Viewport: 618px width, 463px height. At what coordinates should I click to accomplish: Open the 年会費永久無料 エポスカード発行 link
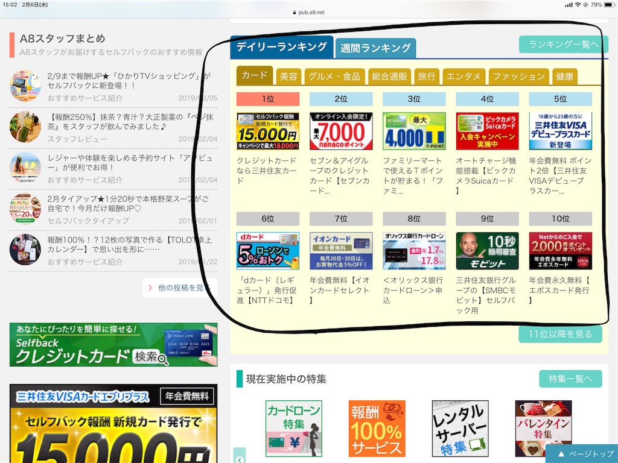[x=560, y=290]
